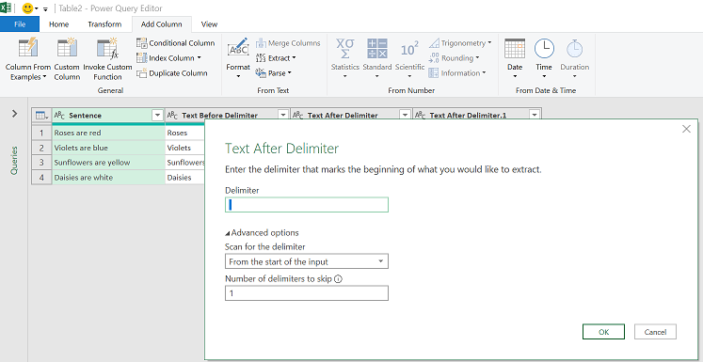The width and height of the screenshot is (703, 362).
Task: Click the smiley feedback icon
Action: click(27, 8)
